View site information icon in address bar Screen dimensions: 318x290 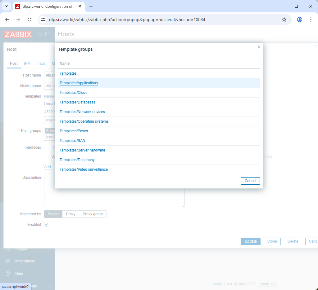click(x=43, y=20)
